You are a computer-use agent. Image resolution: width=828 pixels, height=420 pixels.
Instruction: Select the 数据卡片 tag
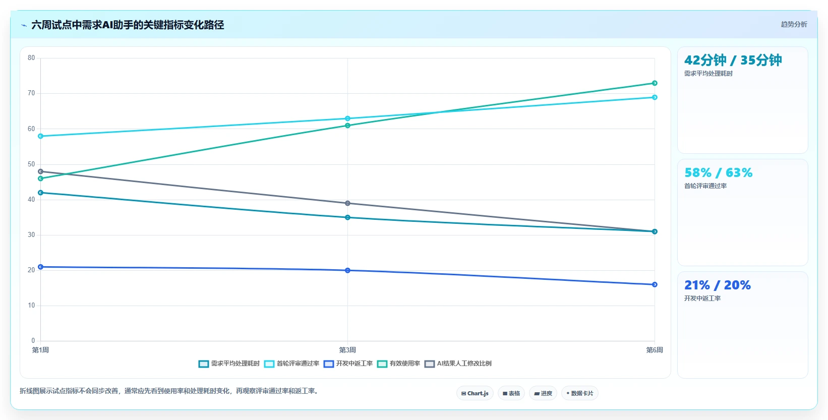[x=580, y=393]
